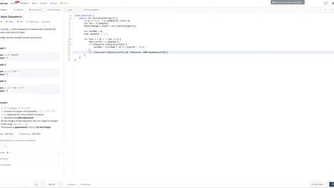Screen dimensions: 334x188
Task: Answer No to the interview question prompt
Action: tap(5, 146)
